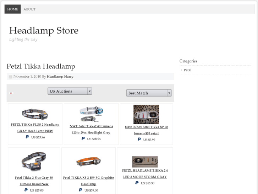Click thumbnail of TIKKA 2 4 LED Storm Gray
Image resolution: width=258 pixels, height=194 pixels.
pos(145,162)
